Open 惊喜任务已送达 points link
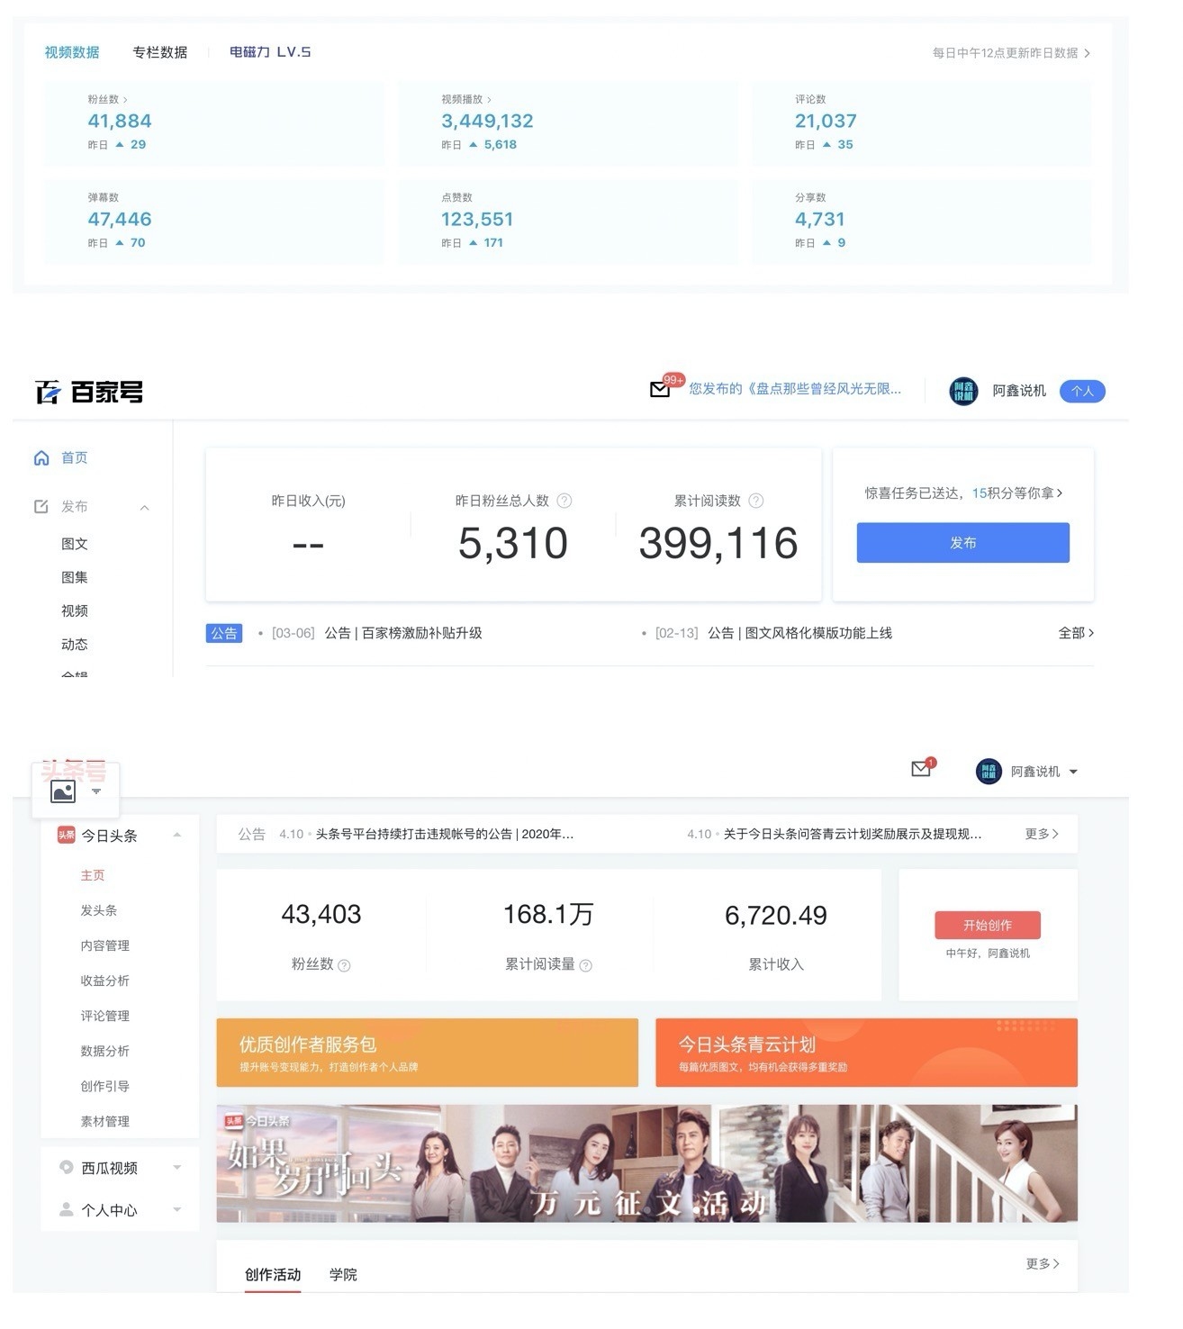1183x1329 pixels. point(963,493)
